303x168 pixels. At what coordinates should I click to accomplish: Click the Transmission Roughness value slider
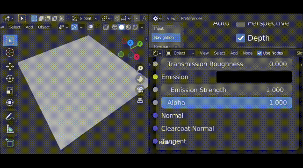(226, 64)
